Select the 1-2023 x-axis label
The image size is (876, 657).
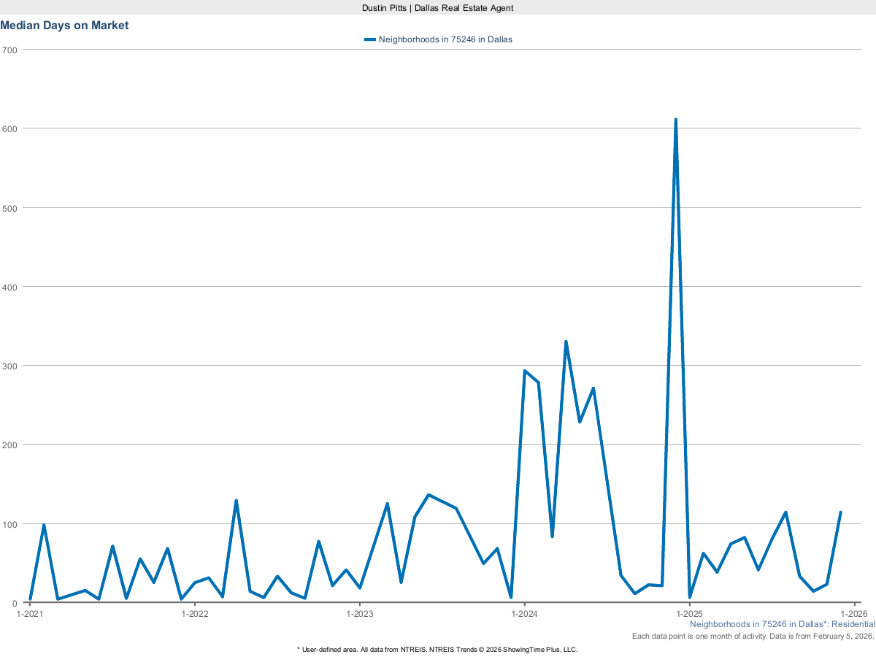pyautogui.click(x=359, y=614)
